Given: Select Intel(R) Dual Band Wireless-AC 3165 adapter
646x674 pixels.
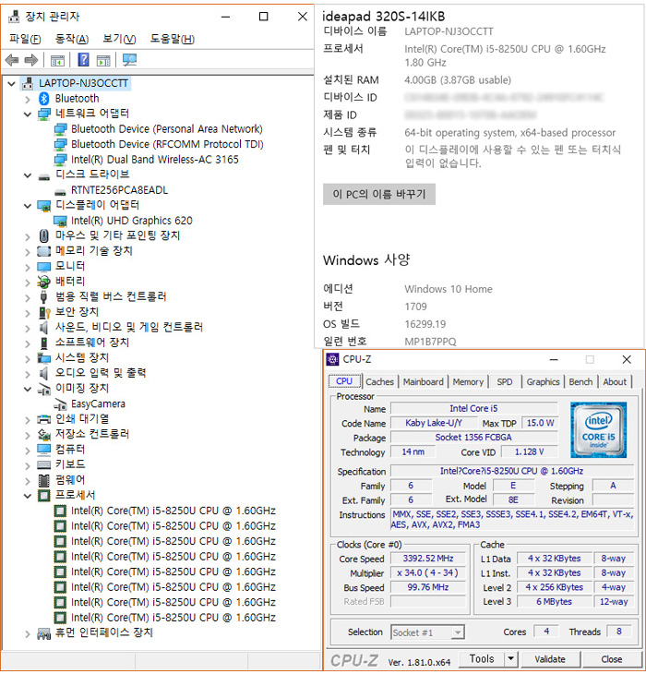Looking at the screenshot, I should click(x=155, y=160).
